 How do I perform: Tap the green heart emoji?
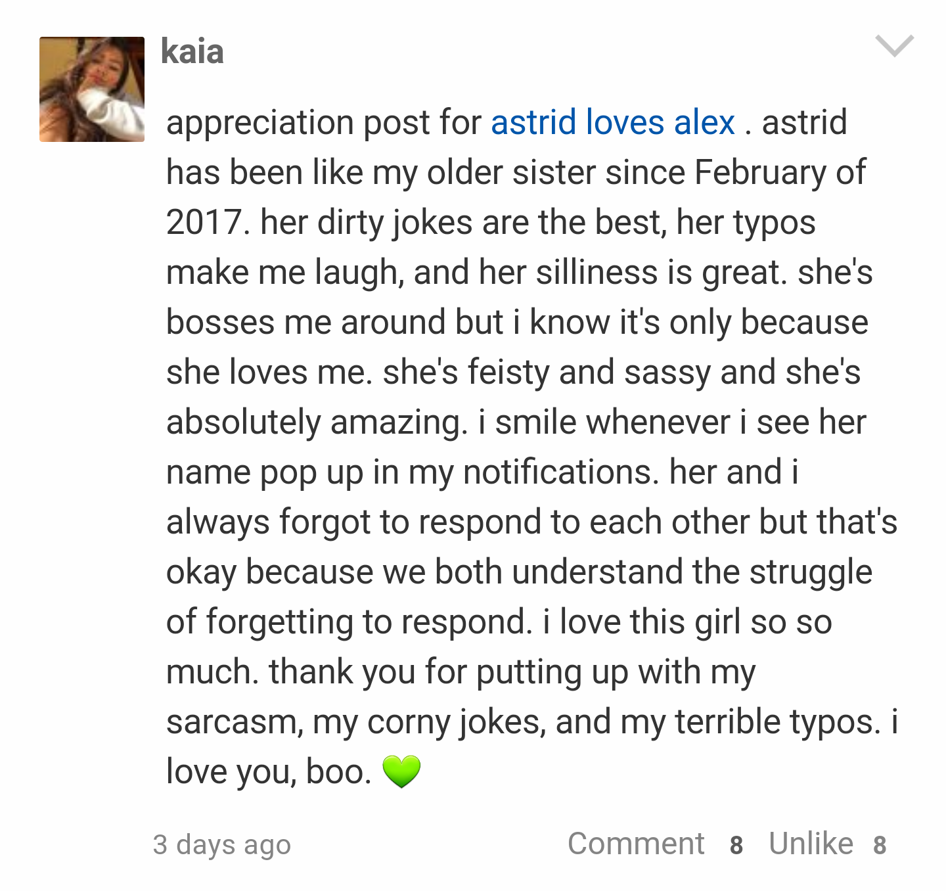click(401, 771)
